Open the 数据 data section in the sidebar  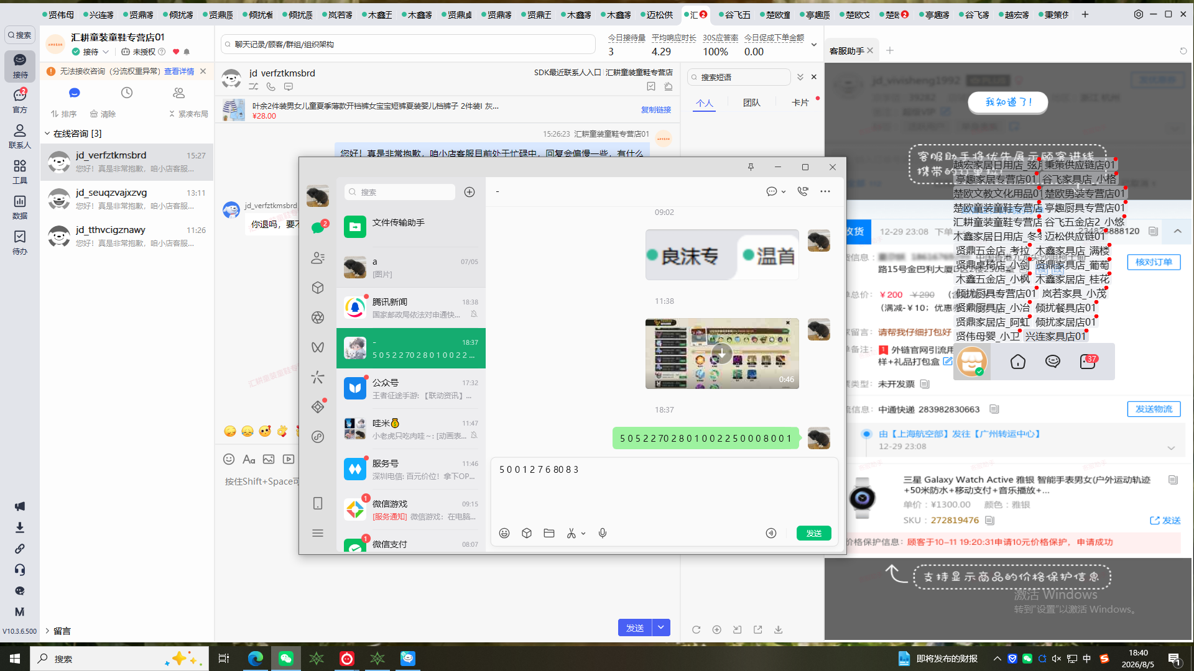pyautogui.click(x=20, y=207)
